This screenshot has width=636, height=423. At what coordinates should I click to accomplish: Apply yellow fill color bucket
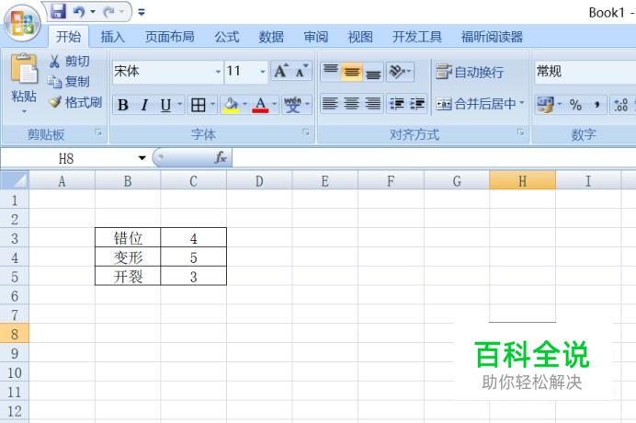tap(231, 105)
